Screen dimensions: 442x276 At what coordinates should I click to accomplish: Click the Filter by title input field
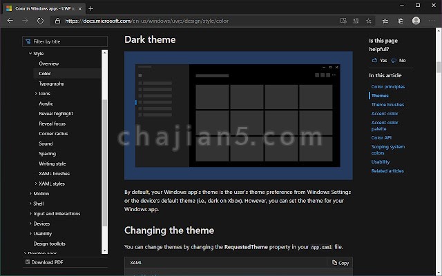(x=65, y=41)
